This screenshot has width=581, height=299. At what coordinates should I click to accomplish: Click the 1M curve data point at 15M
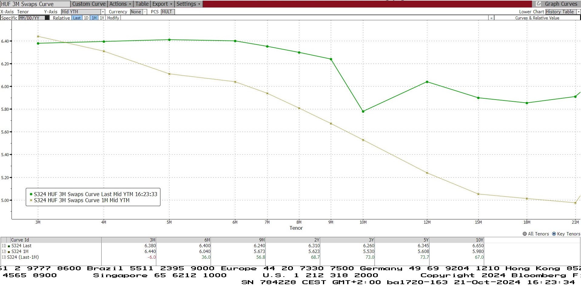coord(478,194)
